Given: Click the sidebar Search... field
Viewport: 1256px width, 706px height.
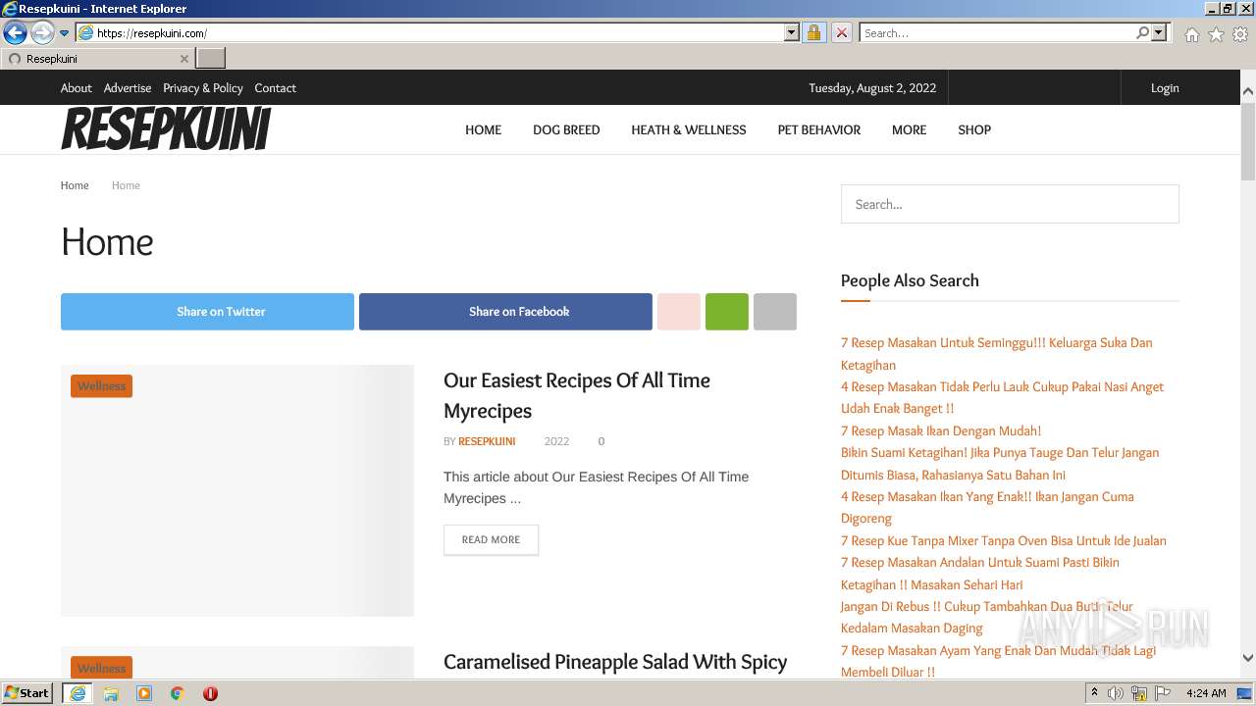Looking at the screenshot, I should pos(1010,204).
